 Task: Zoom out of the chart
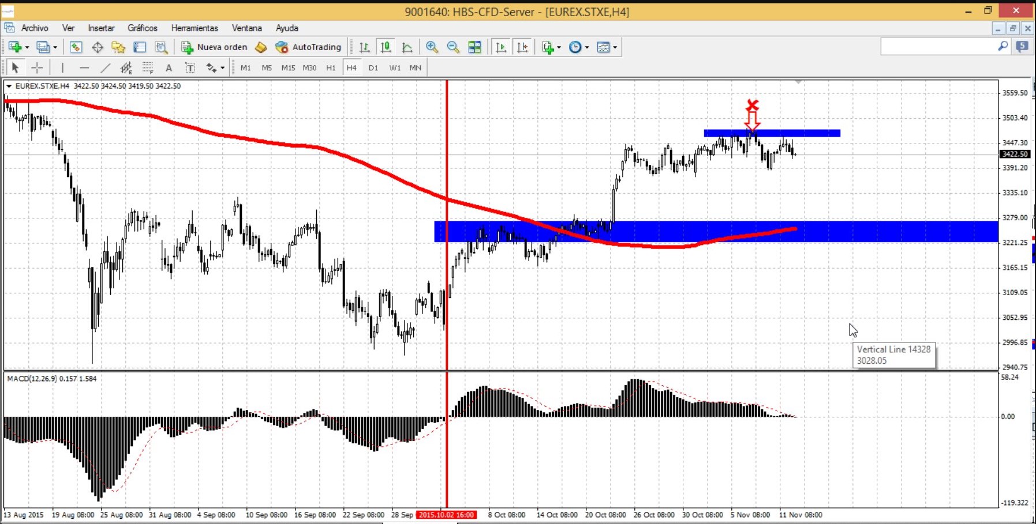[453, 47]
